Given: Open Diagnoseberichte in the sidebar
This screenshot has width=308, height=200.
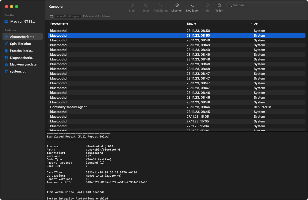Looking at the screenshot, I should point(22,58).
